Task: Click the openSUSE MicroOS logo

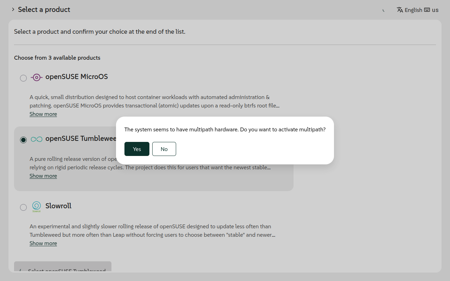Action: 36,77
